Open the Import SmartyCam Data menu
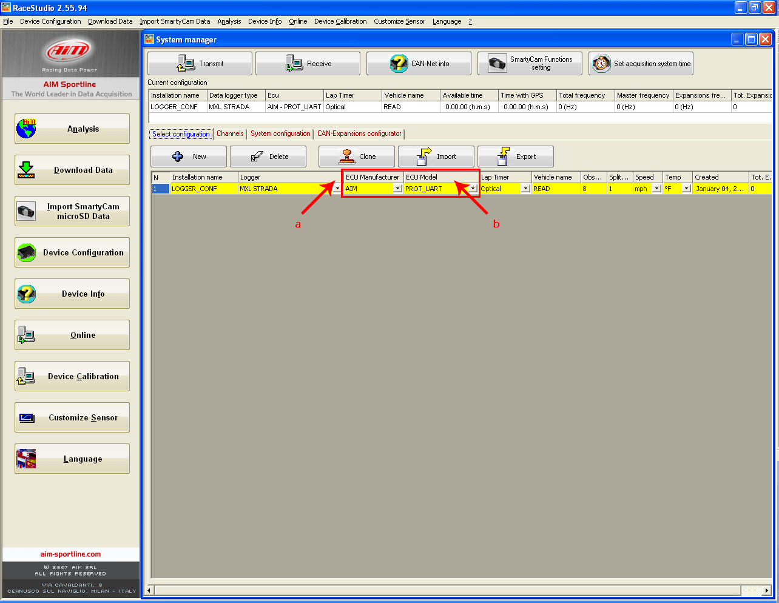Viewport: 779px width, 603px height. pyautogui.click(x=175, y=21)
